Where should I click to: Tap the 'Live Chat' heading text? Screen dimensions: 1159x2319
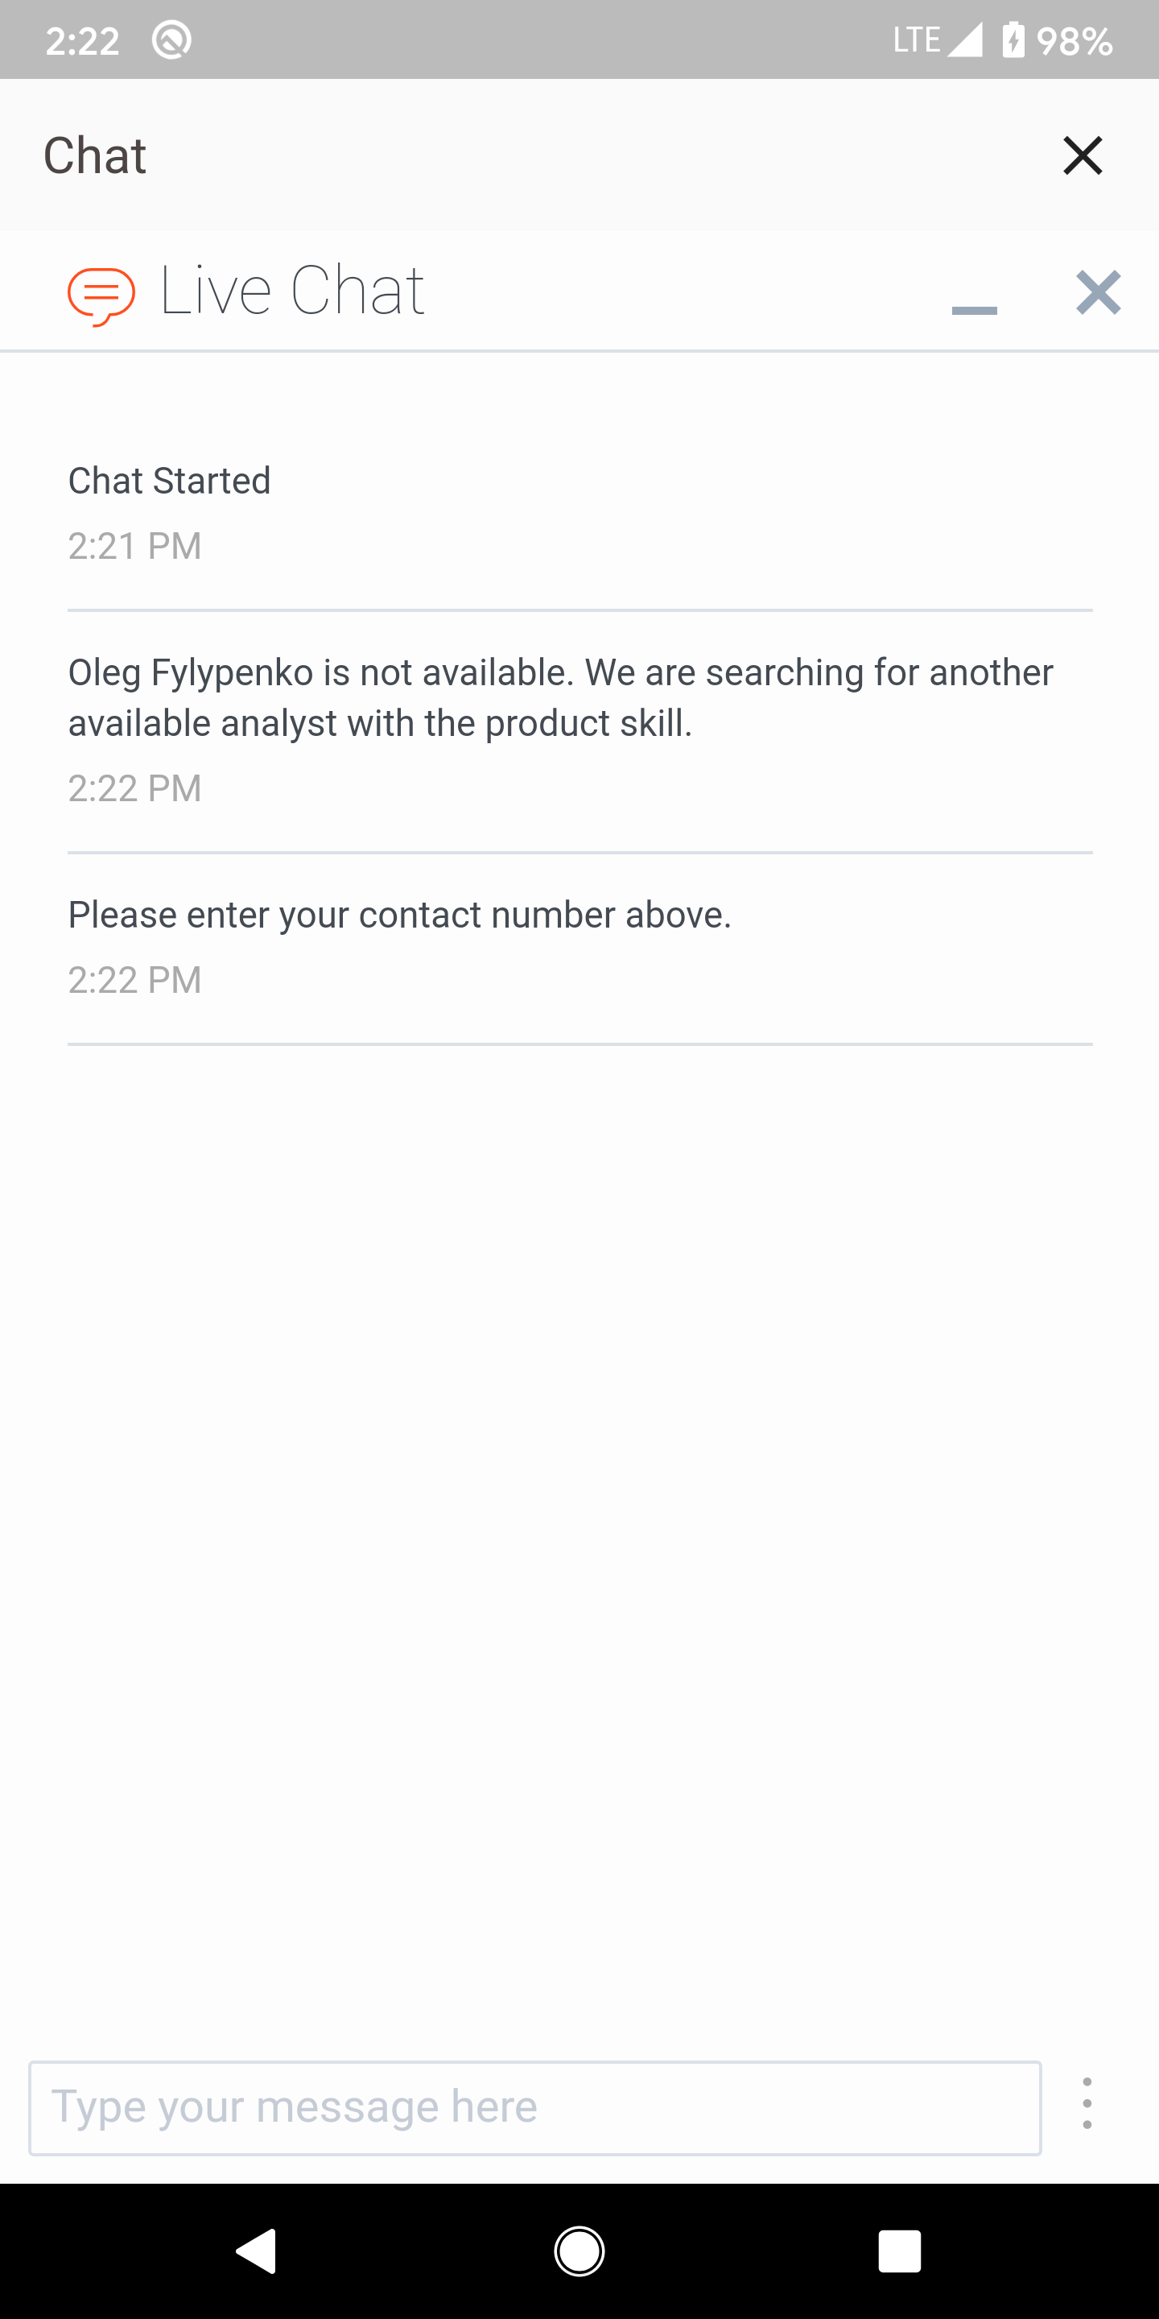point(291,291)
